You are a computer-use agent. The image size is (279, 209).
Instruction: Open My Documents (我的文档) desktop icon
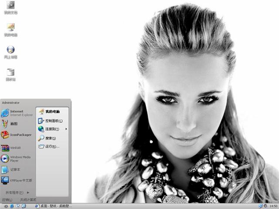10,7
